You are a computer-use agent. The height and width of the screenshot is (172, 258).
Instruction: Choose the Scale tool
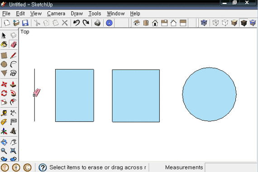4,102
